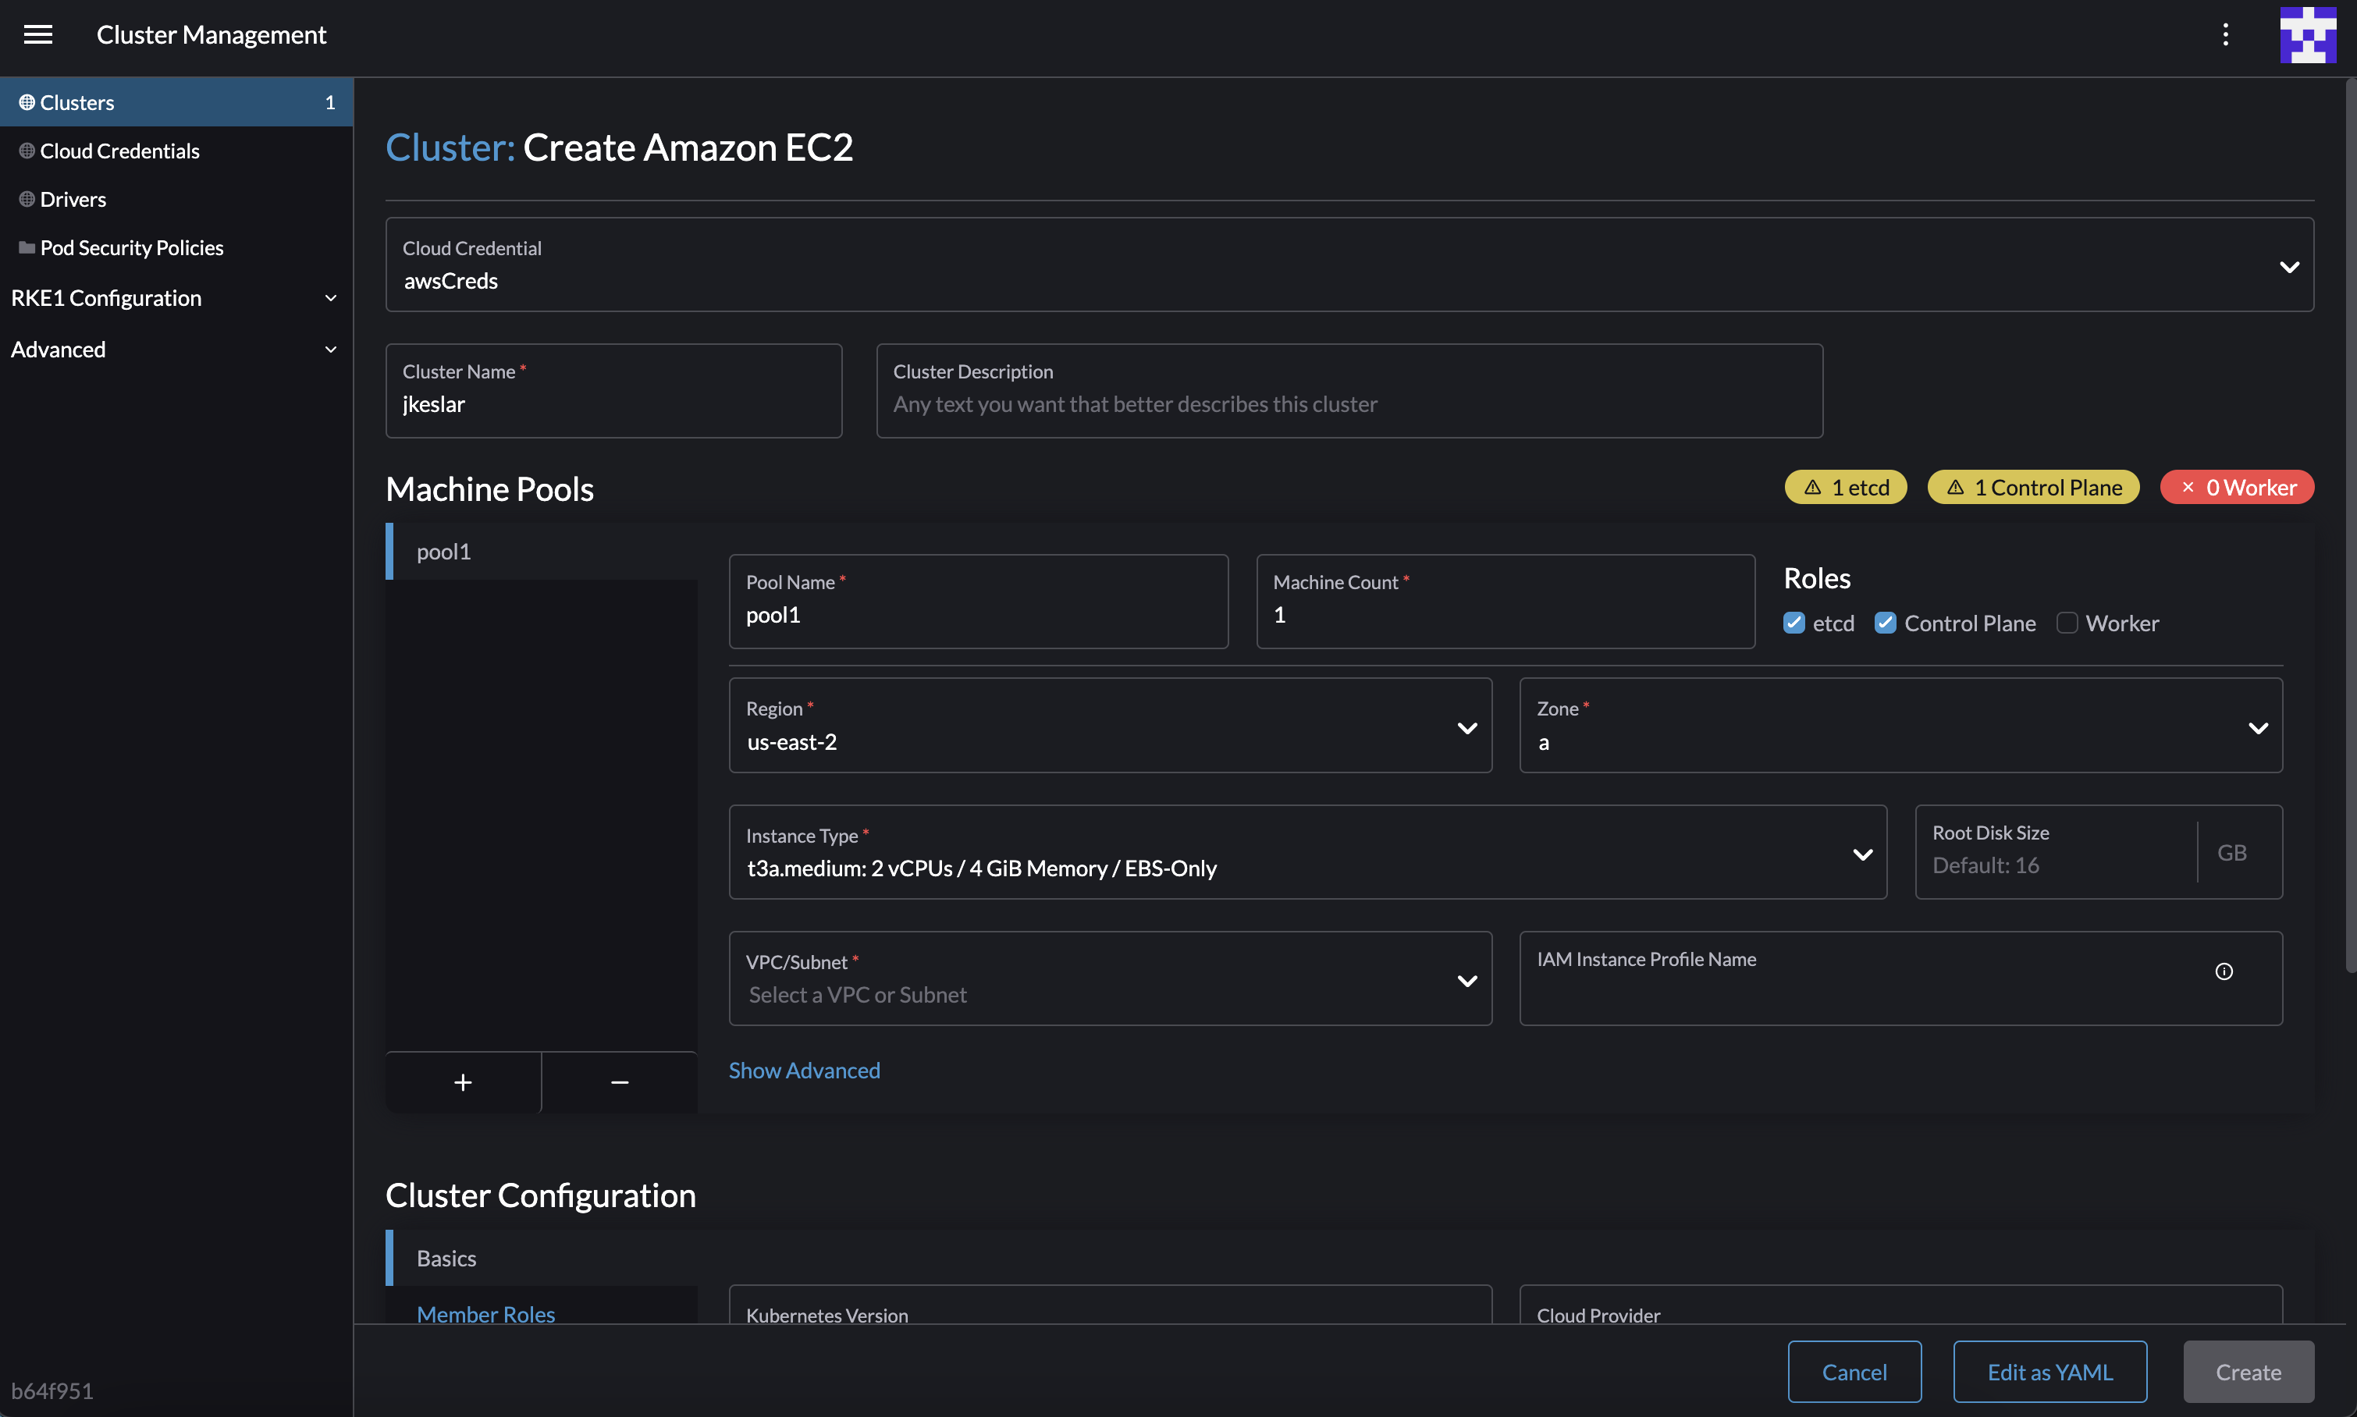Switch to the Member Roles tab

485,1313
